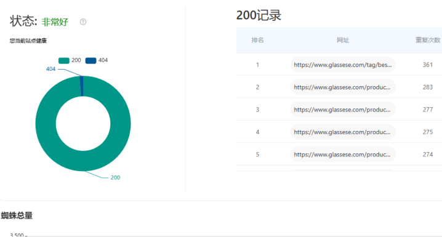The height and width of the screenshot is (237, 442).
Task: Click rank number 2 cell
Action: click(x=257, y=87)
